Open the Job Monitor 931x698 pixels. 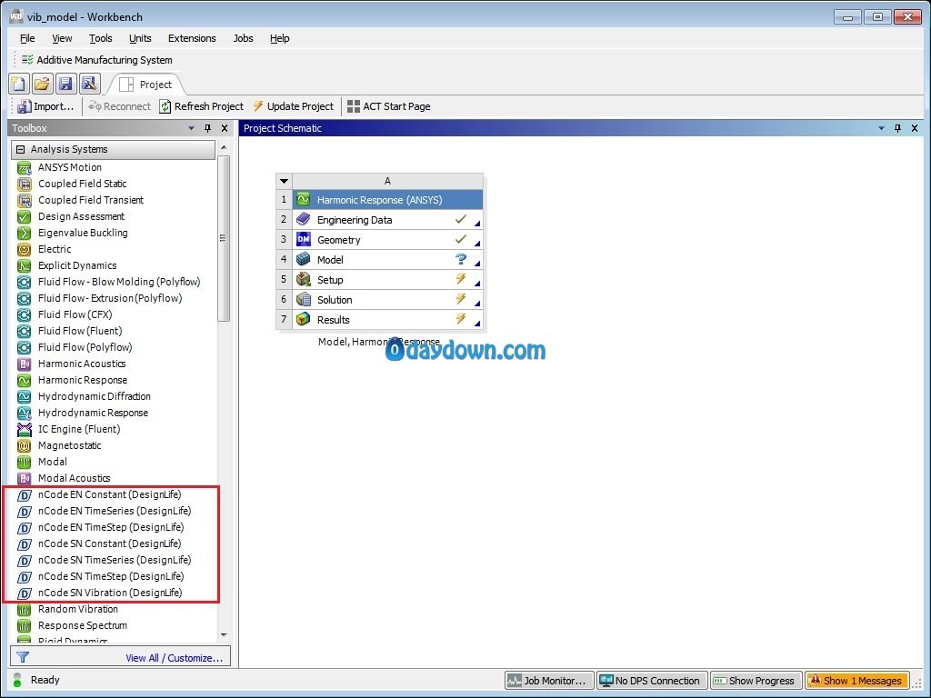coord(549,681)
